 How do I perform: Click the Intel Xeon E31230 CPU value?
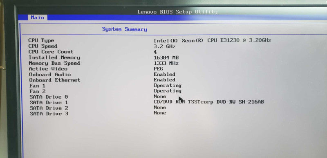[x=212, y=40]
